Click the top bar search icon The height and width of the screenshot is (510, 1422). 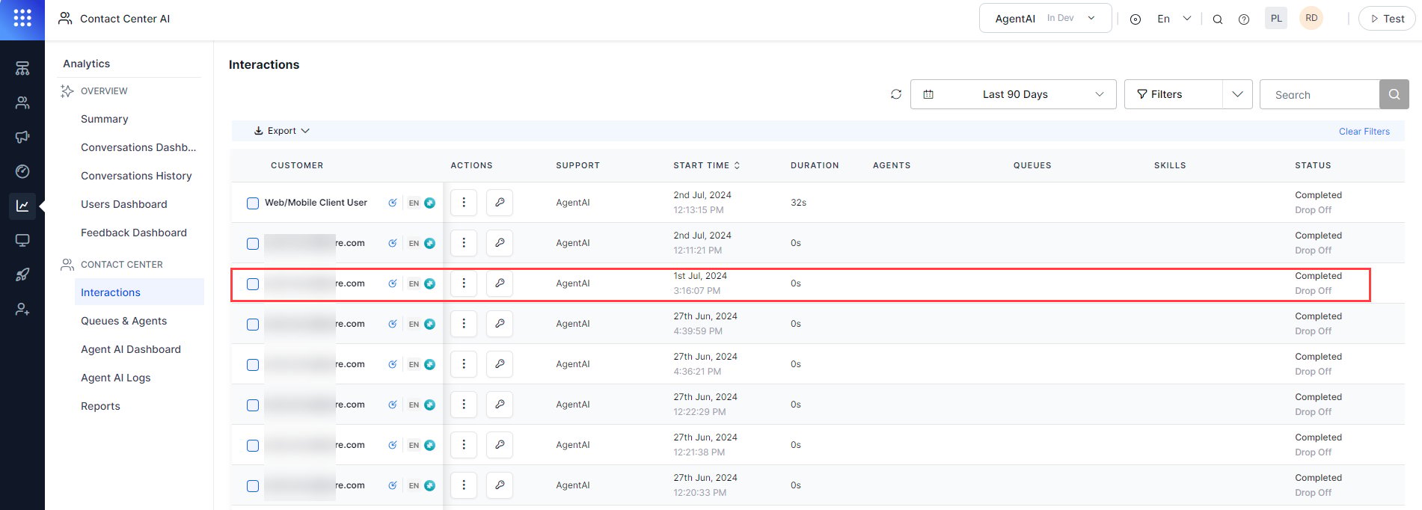(1218, 19)
